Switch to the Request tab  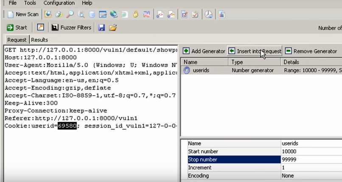click(x=17, y=40)
